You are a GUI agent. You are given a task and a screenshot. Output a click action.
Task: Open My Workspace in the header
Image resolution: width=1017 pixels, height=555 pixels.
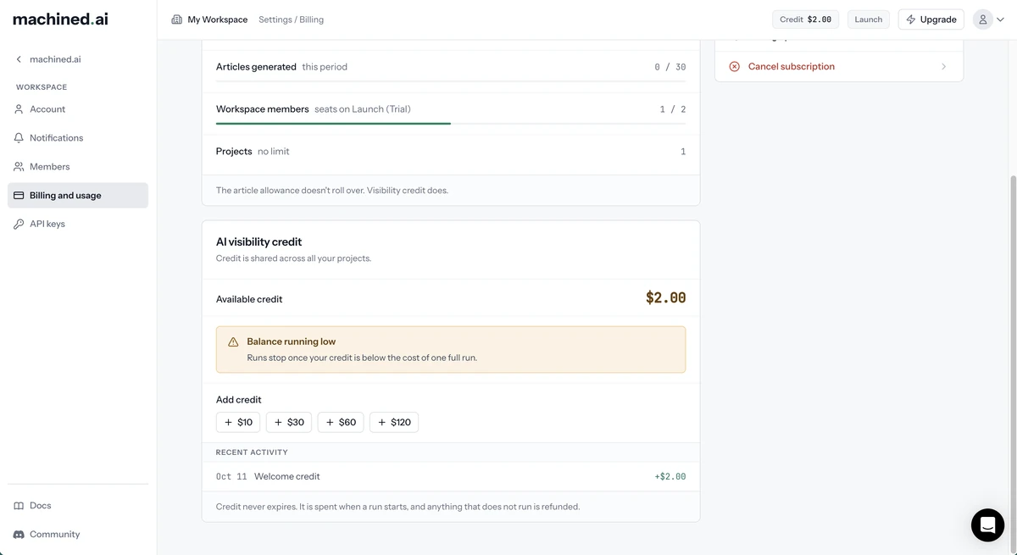coord(210,19)
